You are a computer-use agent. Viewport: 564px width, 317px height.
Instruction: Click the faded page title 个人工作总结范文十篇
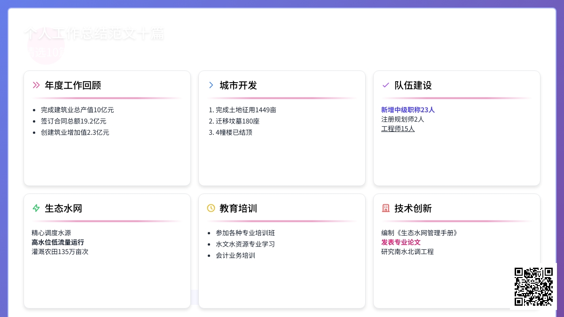point(94,34)
